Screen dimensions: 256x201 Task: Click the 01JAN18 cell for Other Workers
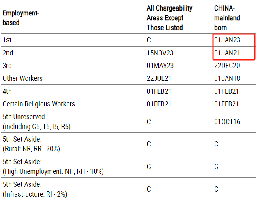pos(227,78)
